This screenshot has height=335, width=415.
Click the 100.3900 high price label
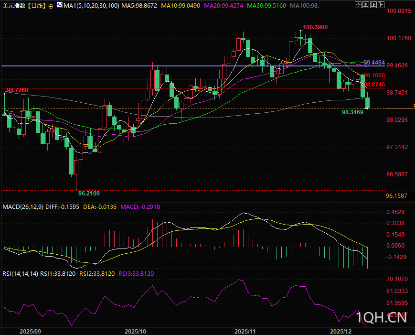315,28
